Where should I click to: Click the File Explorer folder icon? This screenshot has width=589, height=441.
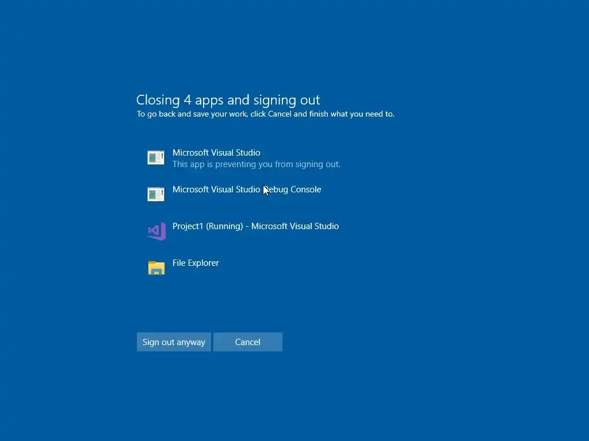(x=156, y=268)
